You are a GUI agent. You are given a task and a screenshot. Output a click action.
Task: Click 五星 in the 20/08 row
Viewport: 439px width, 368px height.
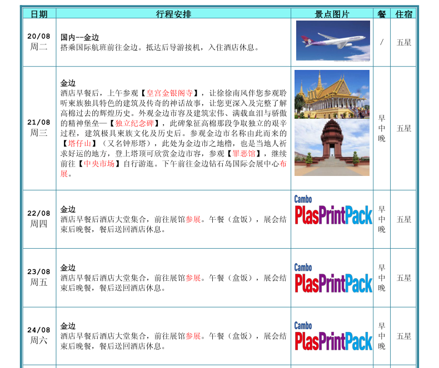coord(404,43)
